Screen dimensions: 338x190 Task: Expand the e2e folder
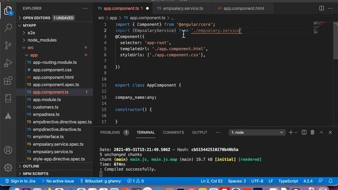click(x=55, y=33)
